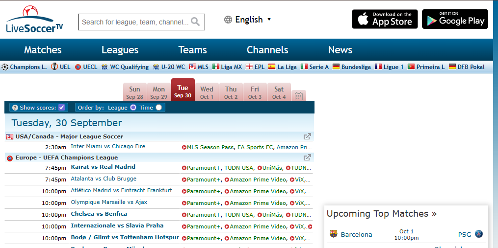Viewport: 498px width, 248px height.
Task: Open Olympique Marseille vs Ajax match
Action: pos(109,202)
